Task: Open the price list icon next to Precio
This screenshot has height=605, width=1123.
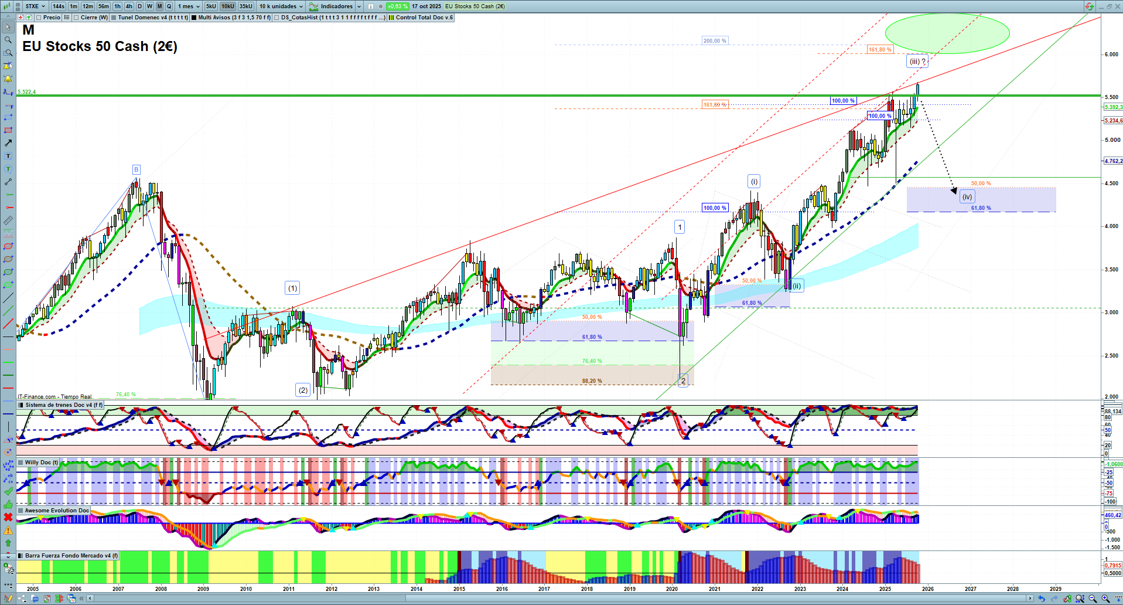Action: [x=67, y=18]
